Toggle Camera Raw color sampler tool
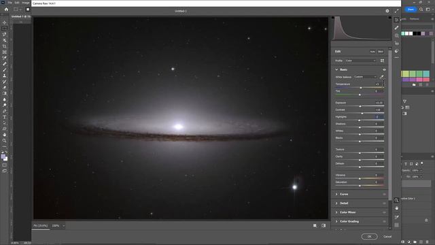Screen dimensions: 435x245 [396, 217]
